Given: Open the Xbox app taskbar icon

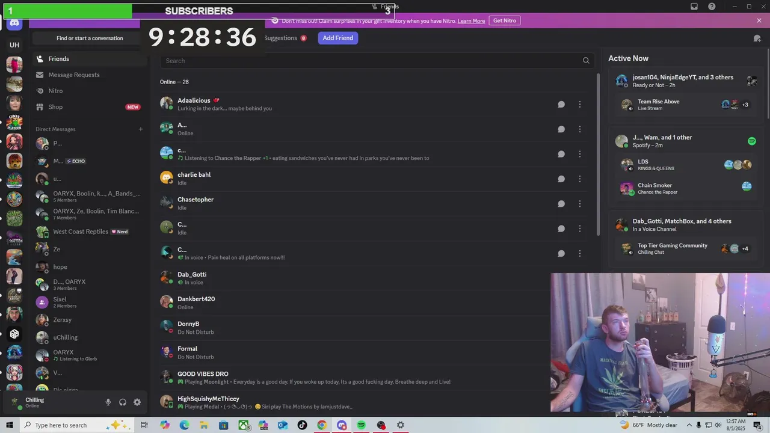Looking at the screenshot, I should coord(244,425).
